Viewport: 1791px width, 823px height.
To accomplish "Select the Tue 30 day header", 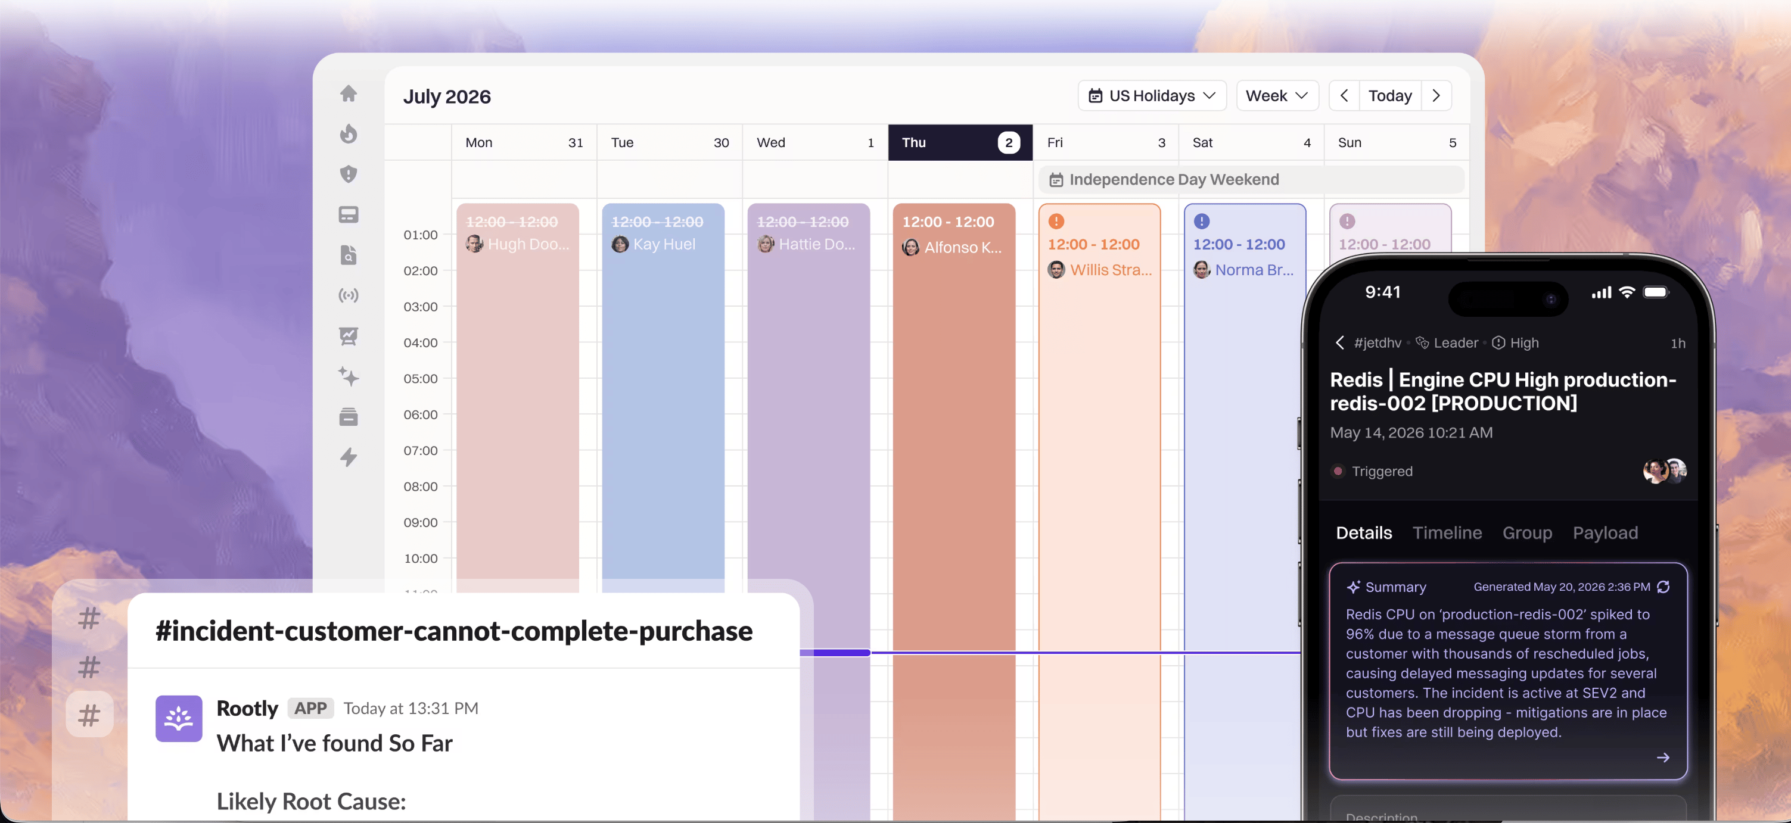I will click(x=670, y=142).
